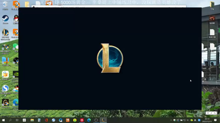Open the pinwheel fan app on taskbar
The height and width of the screenshot is (123, 220).
click(x=24, y=120)
